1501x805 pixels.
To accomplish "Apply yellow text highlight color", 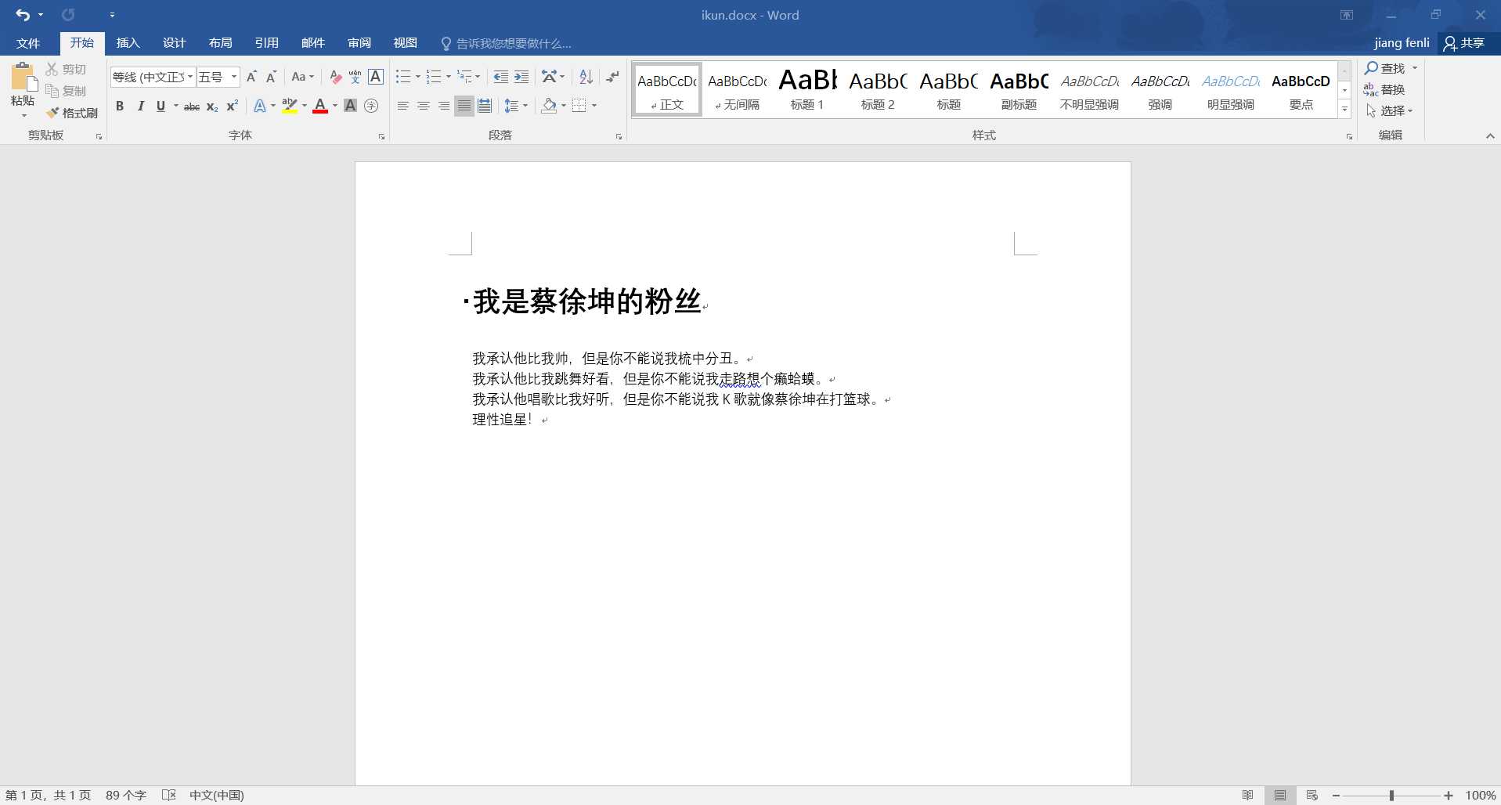I will coord(289,106).
